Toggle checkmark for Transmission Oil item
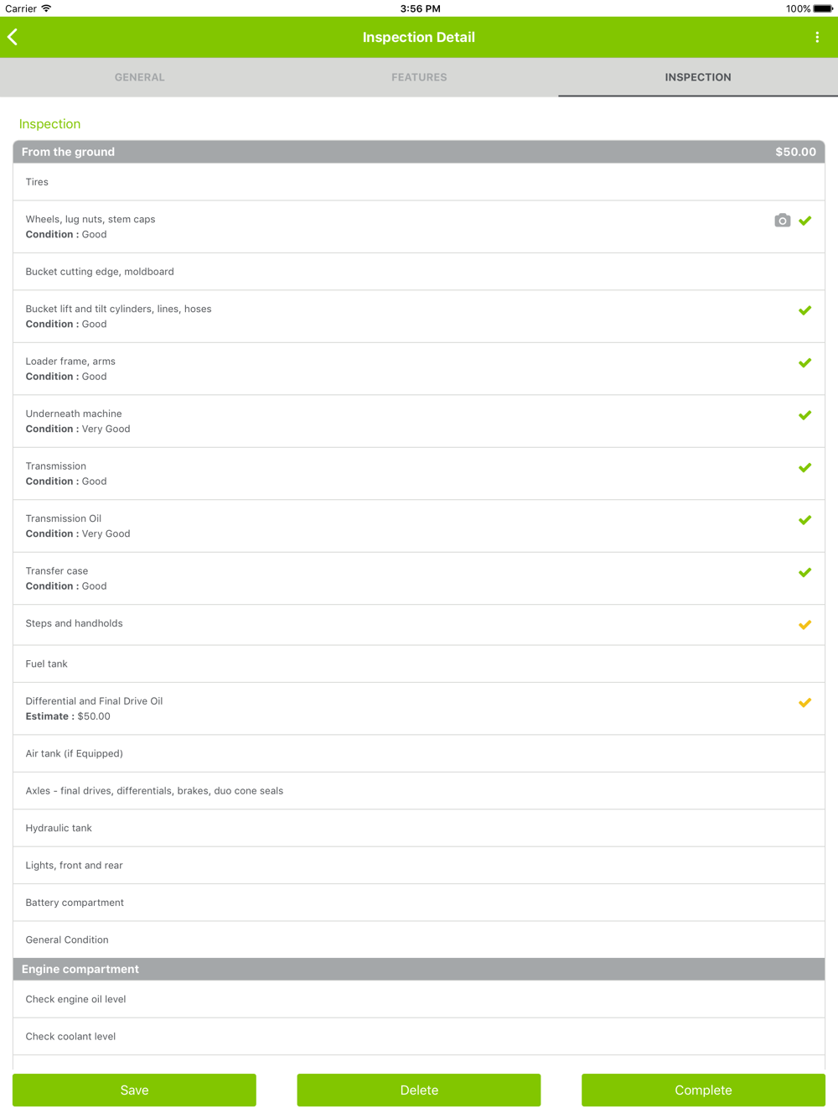Image resolution: width=838 pixels, height=1119 pixels. coord(804,520)
